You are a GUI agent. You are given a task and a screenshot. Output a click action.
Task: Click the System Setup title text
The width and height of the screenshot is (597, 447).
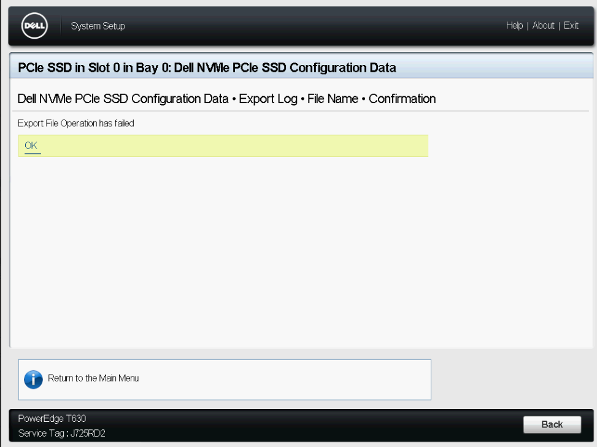[98, 26]
